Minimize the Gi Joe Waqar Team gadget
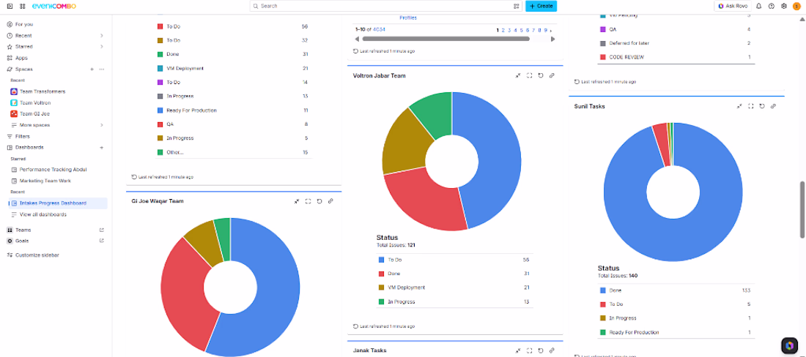The height and width of the screenshot is (357, 806). coord(297,202)
